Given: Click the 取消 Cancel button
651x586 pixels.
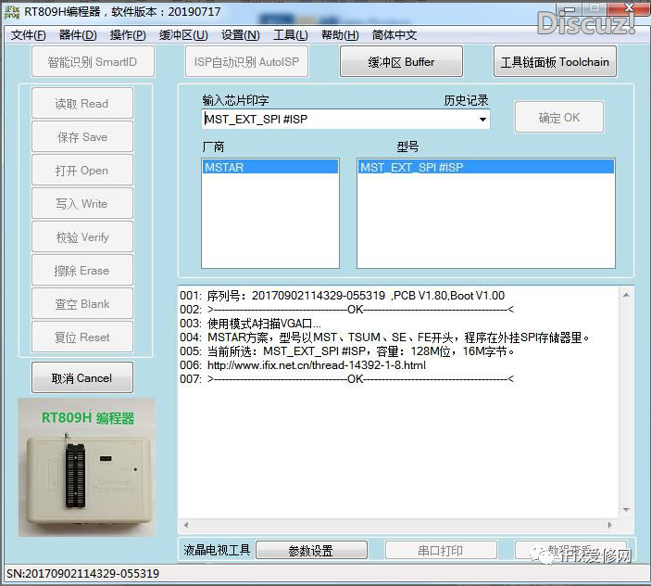Looking at the screenshot, I should (x=82, y=377).
